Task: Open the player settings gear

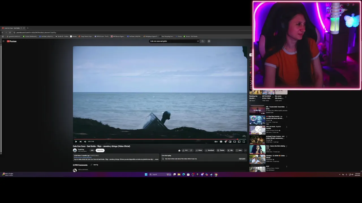Action: coord(225,142)
